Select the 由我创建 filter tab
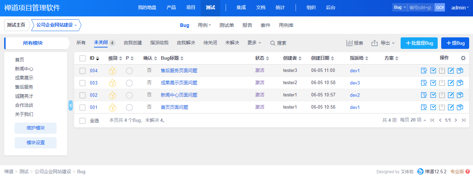This screenshot has height=176, width=473. (x=133, y=43)
